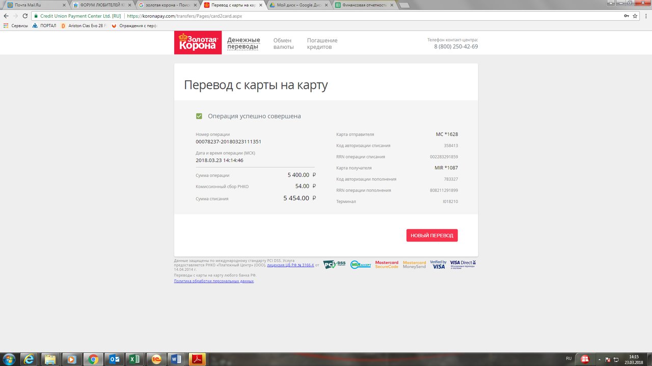Click the Золотая Корона logo
Screen dimensions: 652x366
tap(198, 43)
